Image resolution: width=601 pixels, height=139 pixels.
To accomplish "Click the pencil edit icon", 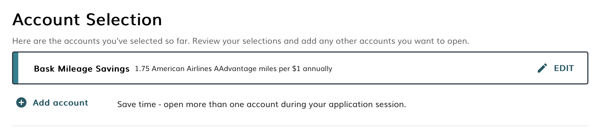I will [542, 68].
